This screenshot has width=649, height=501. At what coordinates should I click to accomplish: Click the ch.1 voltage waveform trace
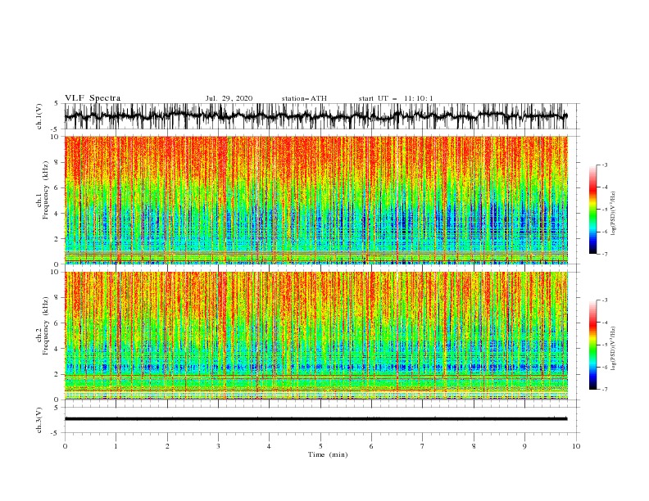click(315, 116)
